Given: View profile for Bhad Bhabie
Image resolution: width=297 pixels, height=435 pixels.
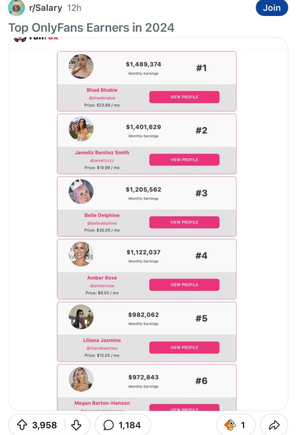Looking at the screenshot, I should pos(184,97).
